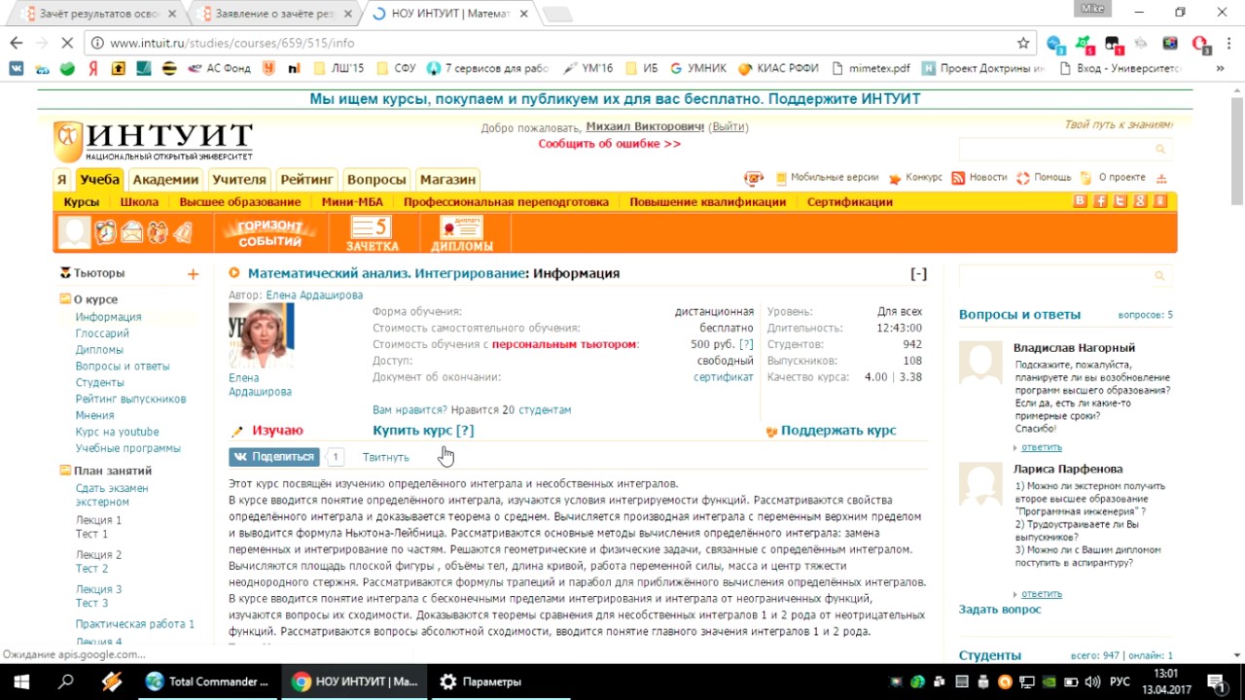1245x700 pixels.
Task: Open Sberbank green bookmark icon
Action: [67, 68]
